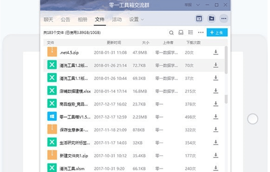Download the .net4.5.zip file

[216, 52]
